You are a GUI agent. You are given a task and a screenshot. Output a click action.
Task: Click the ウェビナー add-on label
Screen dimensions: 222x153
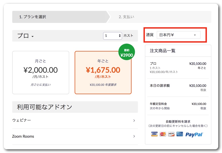tap(22, 120)
